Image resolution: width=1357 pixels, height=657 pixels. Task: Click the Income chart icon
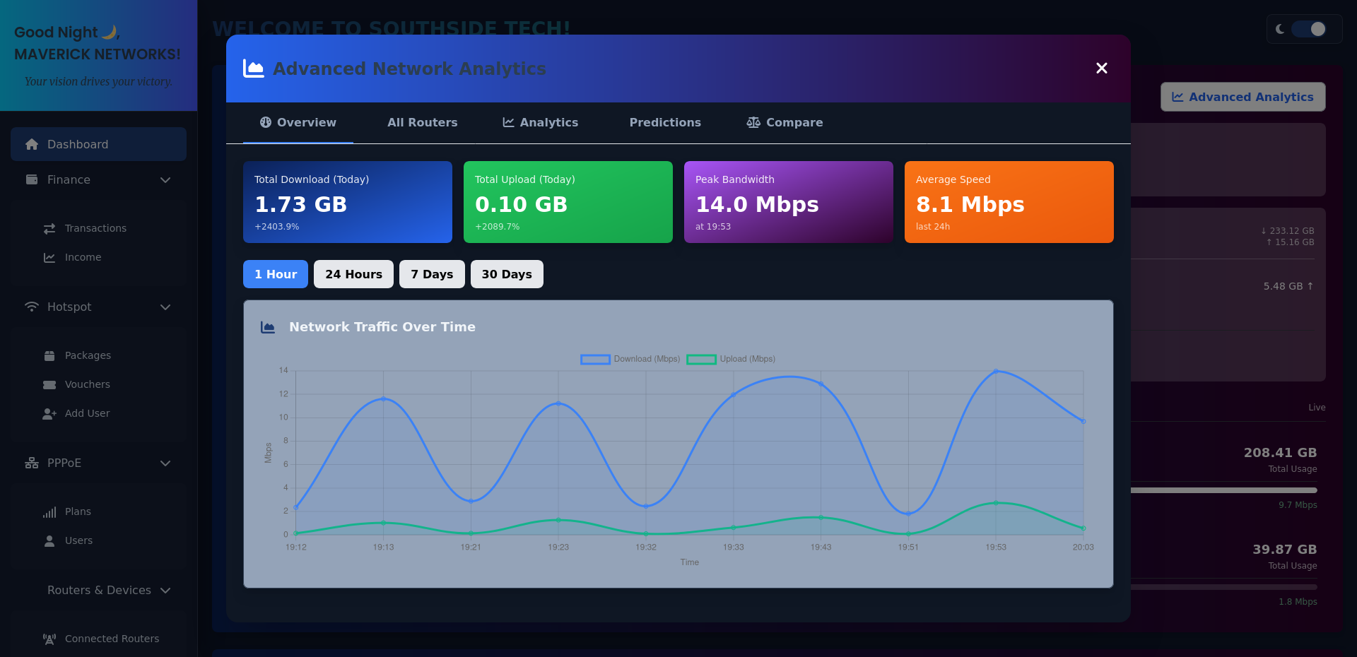coord(49,257)
